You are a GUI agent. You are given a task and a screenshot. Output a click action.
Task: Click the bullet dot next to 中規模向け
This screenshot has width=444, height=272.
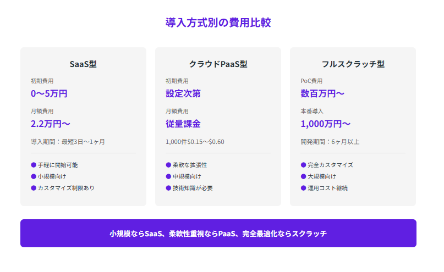click(168, 176)
